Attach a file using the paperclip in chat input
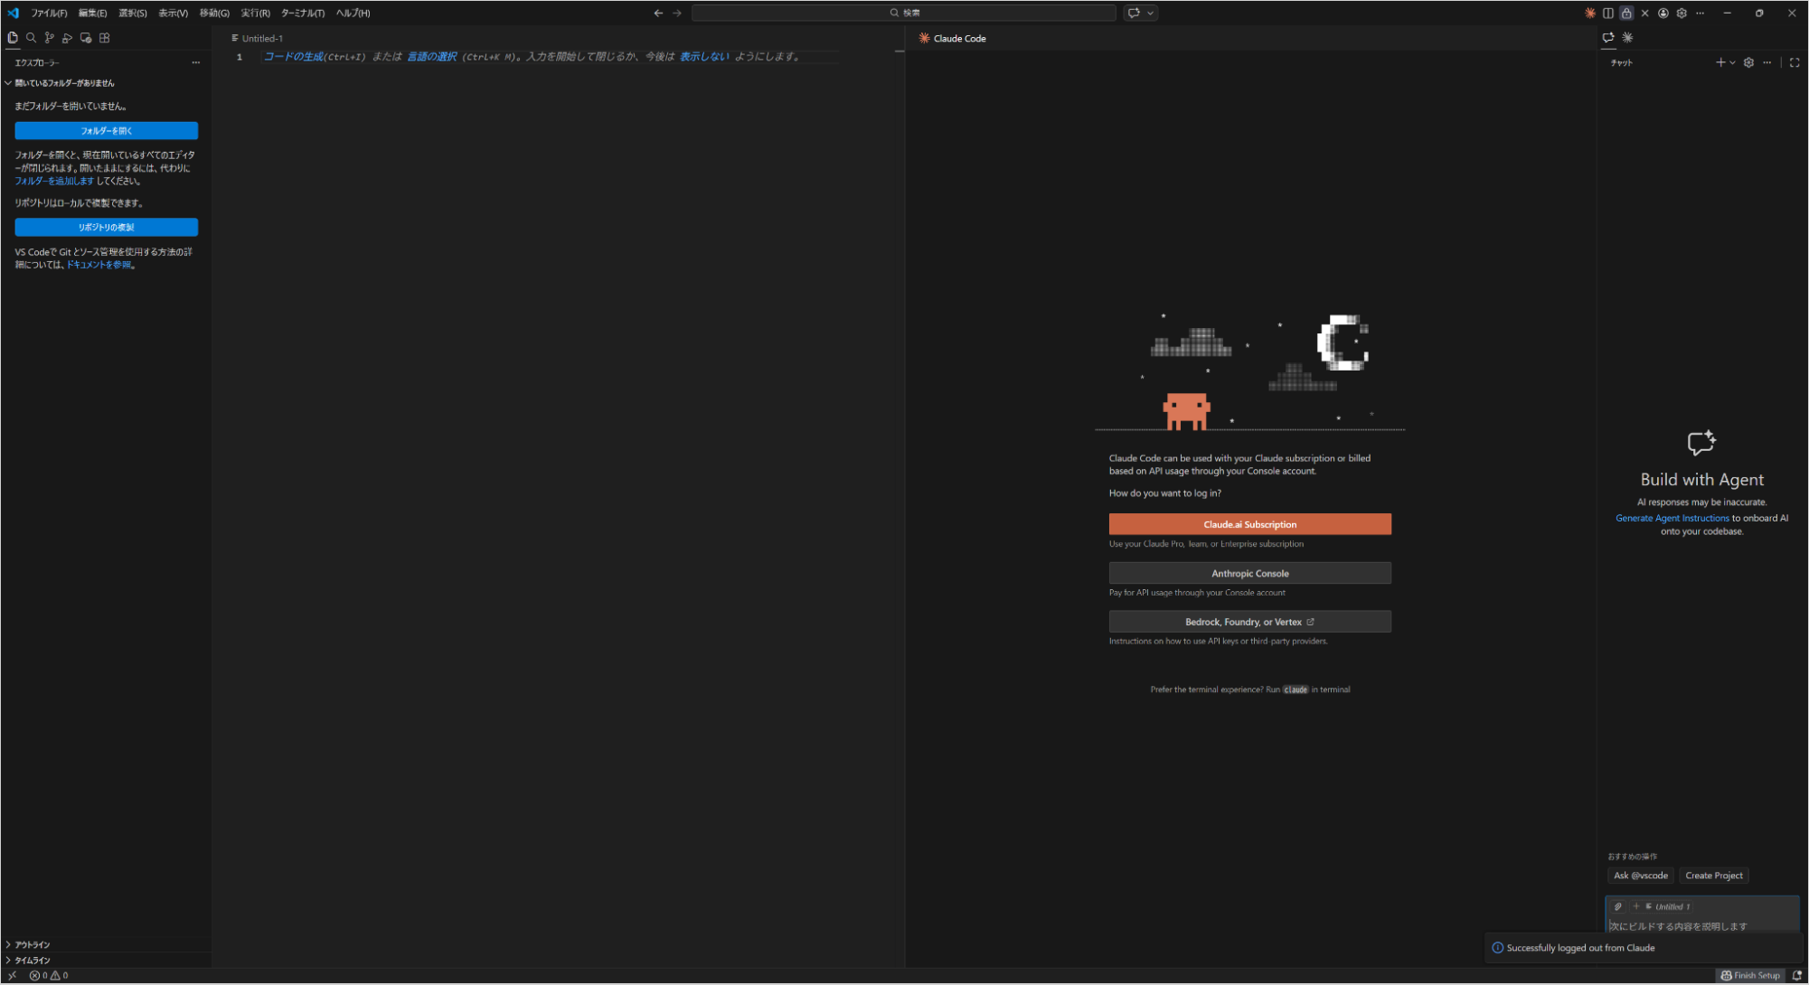The height and width of the screenshot is (985, 1809). click(x=1618, y=906)
